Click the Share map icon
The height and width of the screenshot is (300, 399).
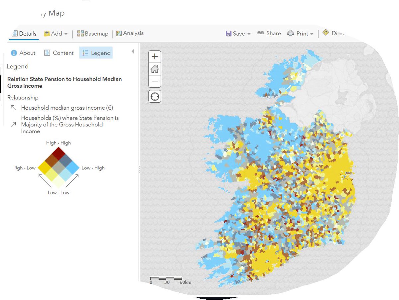260,33
